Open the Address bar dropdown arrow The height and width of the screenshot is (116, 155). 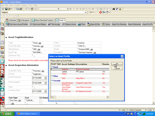[x=85, y=12]
